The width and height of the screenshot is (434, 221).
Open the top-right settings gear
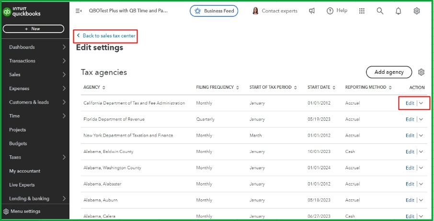pyautogui.click(x=417, y=11)
